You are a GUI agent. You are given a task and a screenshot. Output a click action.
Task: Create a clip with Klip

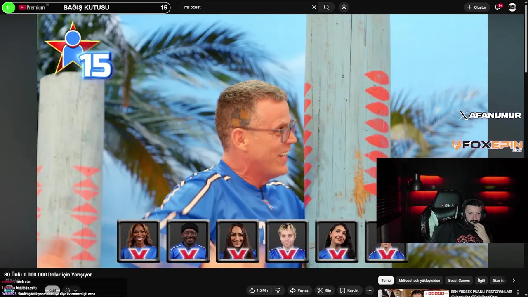pyautogui.click(x=324, y=290)
